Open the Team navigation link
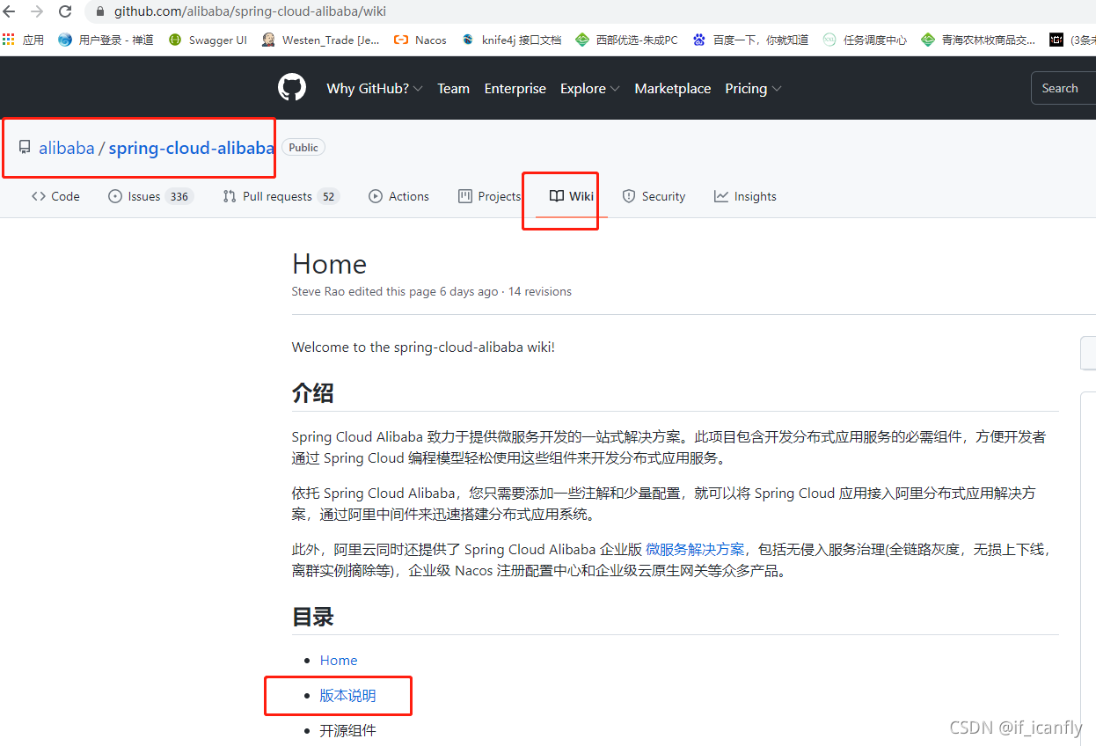 453,89
